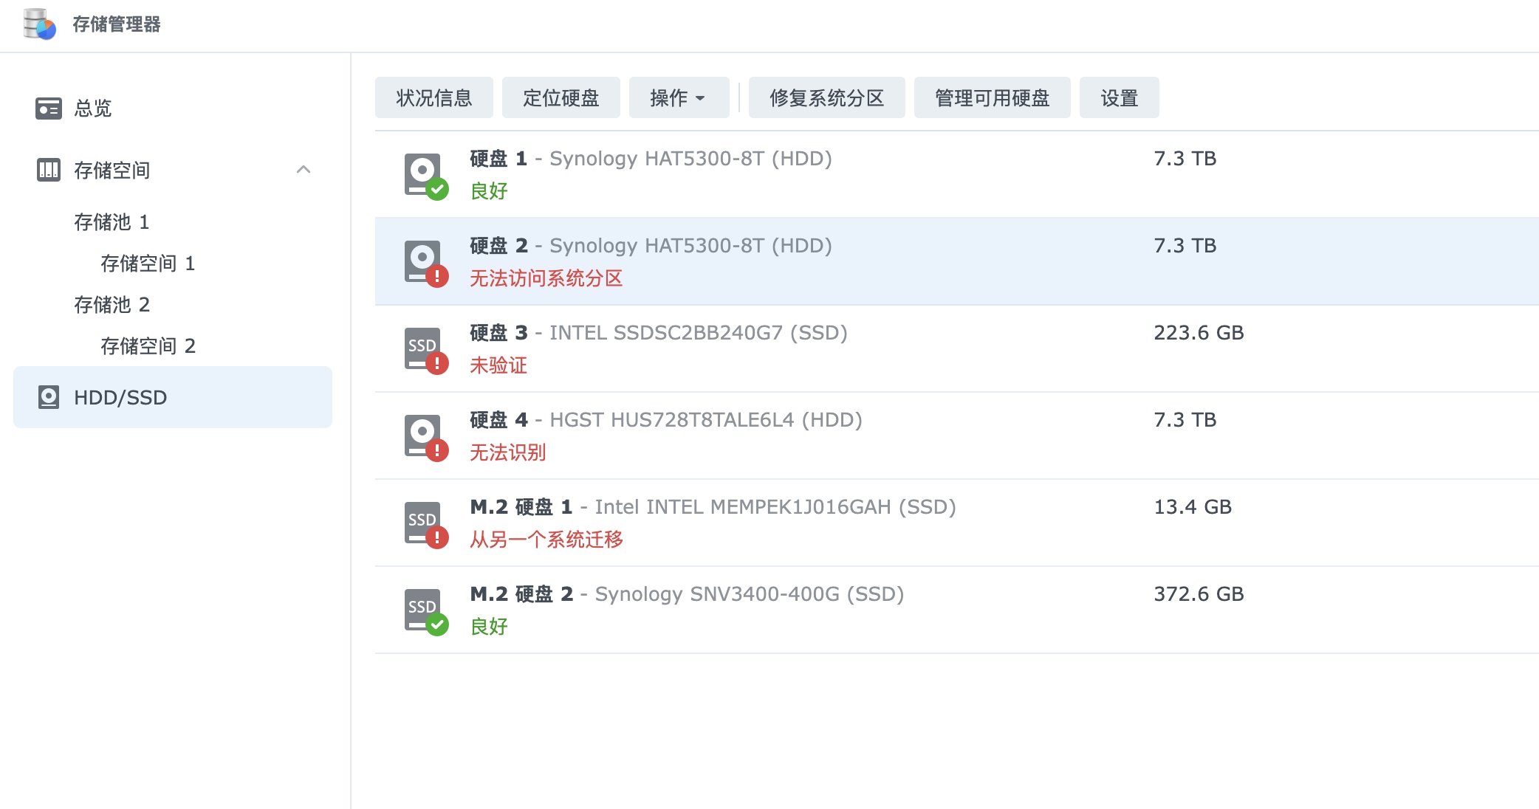Click the 无法识别 status text

point(508,452)
